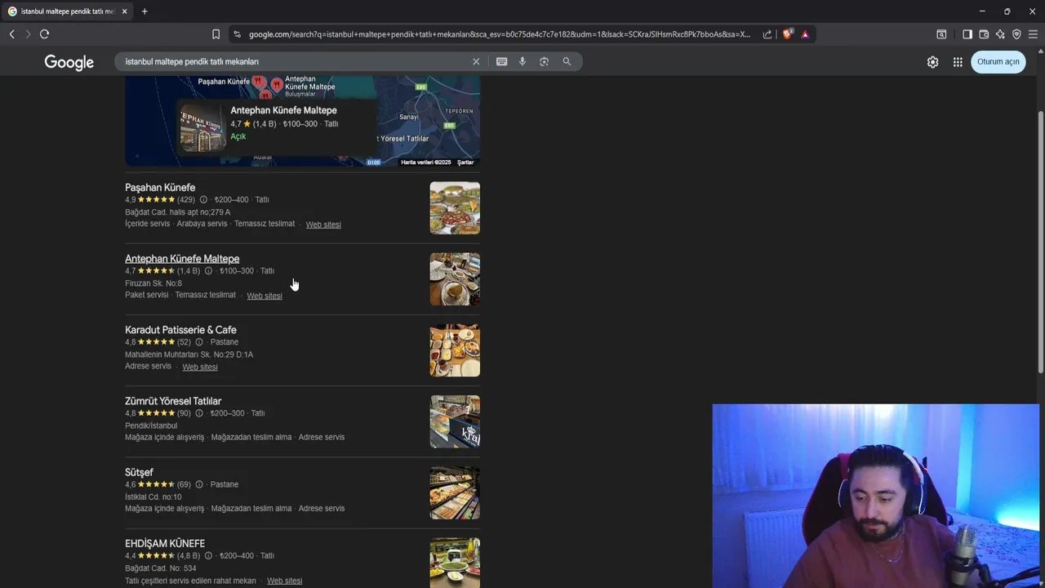The width and height of the screenshot is (1045, 588).
Task: Show rating info icon for Zümrüt Yöresel
Action: tap(198, 413)
